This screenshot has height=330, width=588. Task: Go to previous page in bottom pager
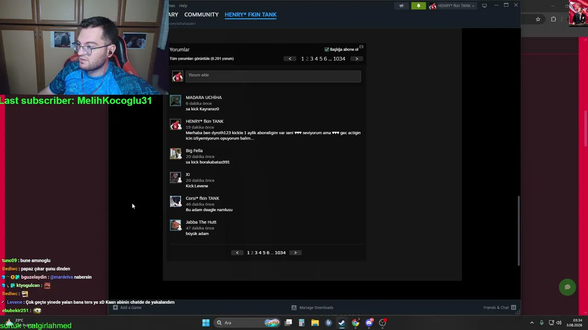(x=237, y=253)
